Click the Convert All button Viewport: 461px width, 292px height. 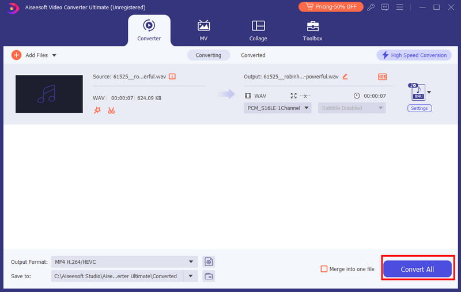(x=417, y=269)
